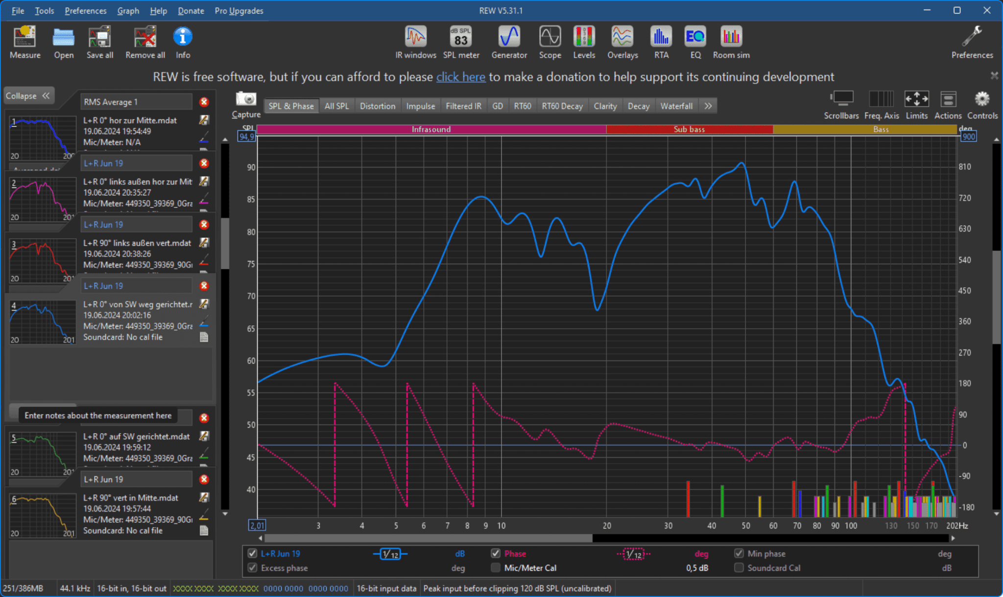This screenshot has width=1003, height=597.
Task: Switch to All SPL tab
Action: [x=336, y=106]
